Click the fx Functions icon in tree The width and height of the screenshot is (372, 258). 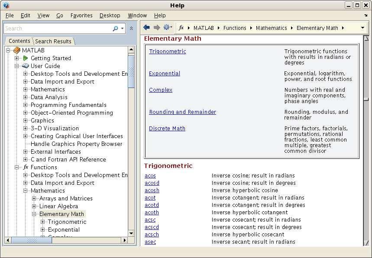pyautogui.click(x=26, y=167)
